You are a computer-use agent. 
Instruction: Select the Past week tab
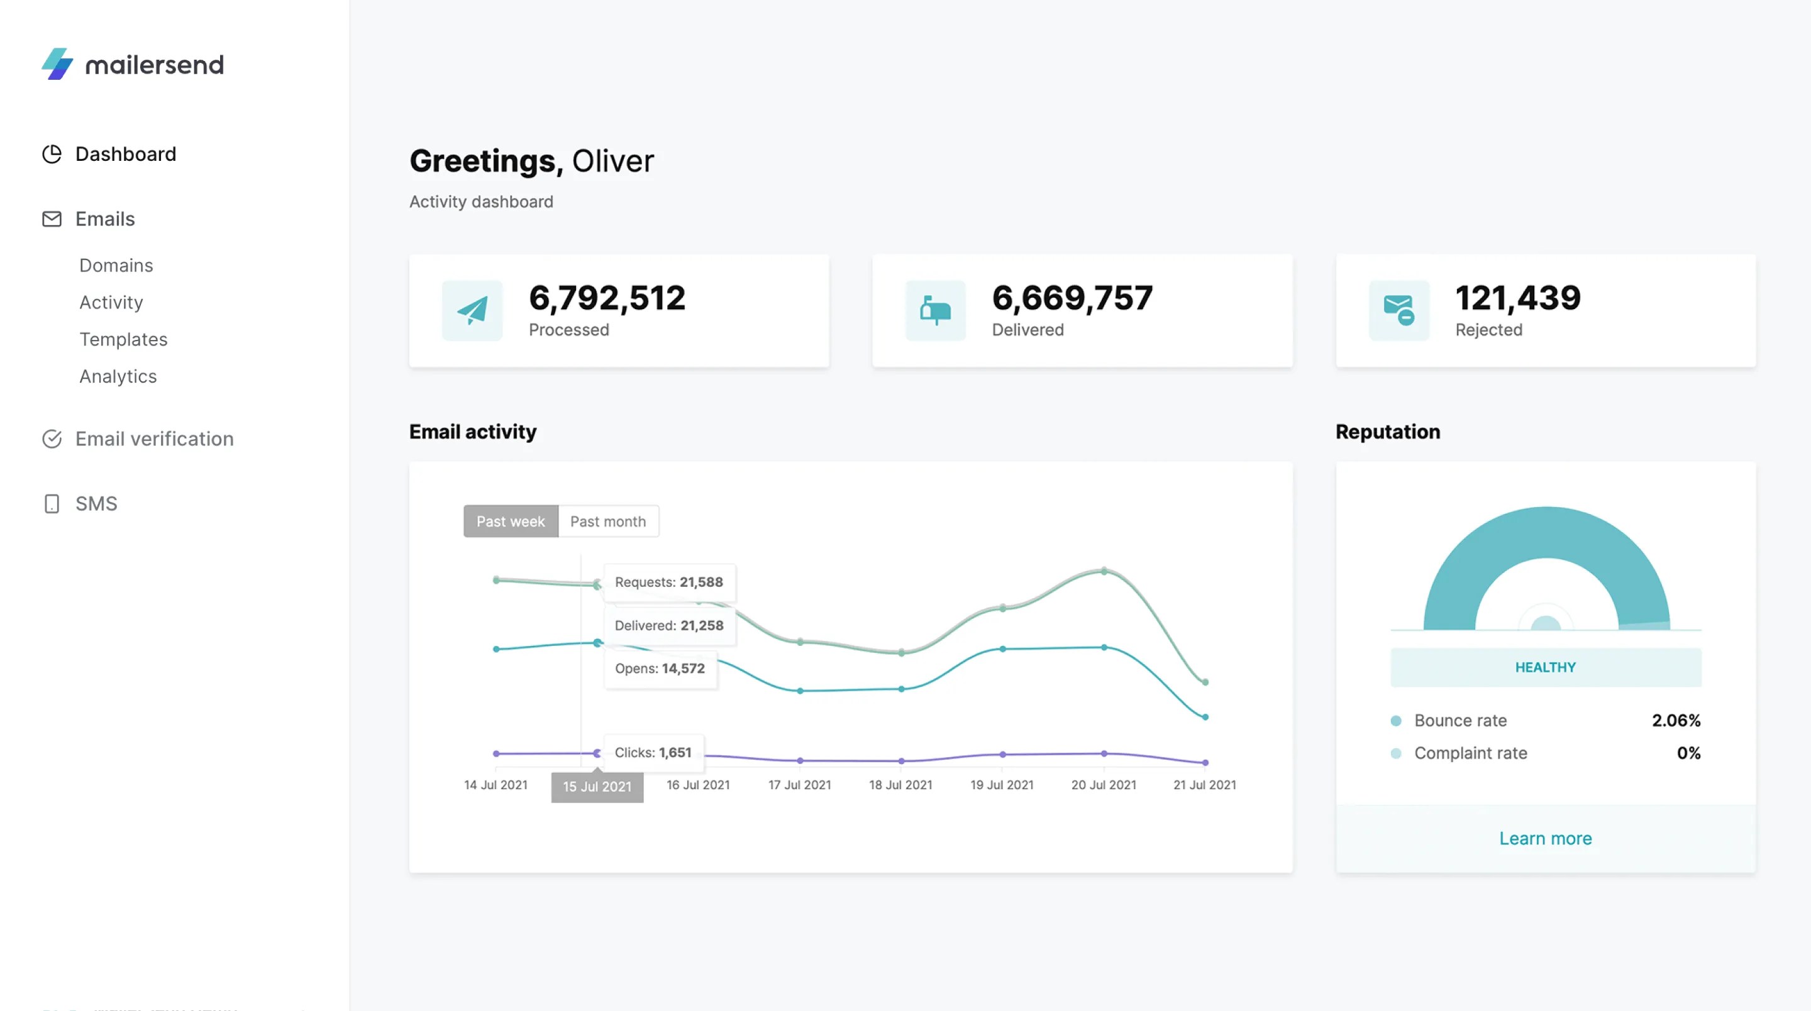point(511,521)
